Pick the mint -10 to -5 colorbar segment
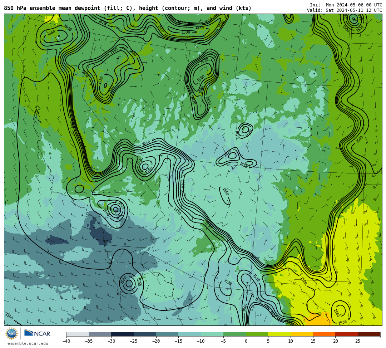 212,334
